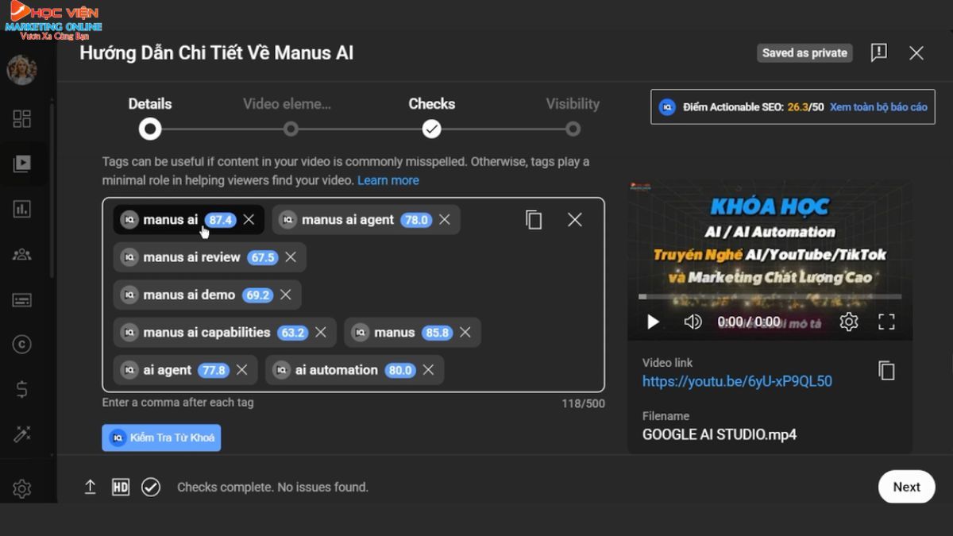Image resolution: width=953 pixels, height=536 pixels.
Task: Copy the video link with the copy icon
Action: pyautogui.click(x=886, y=370)
